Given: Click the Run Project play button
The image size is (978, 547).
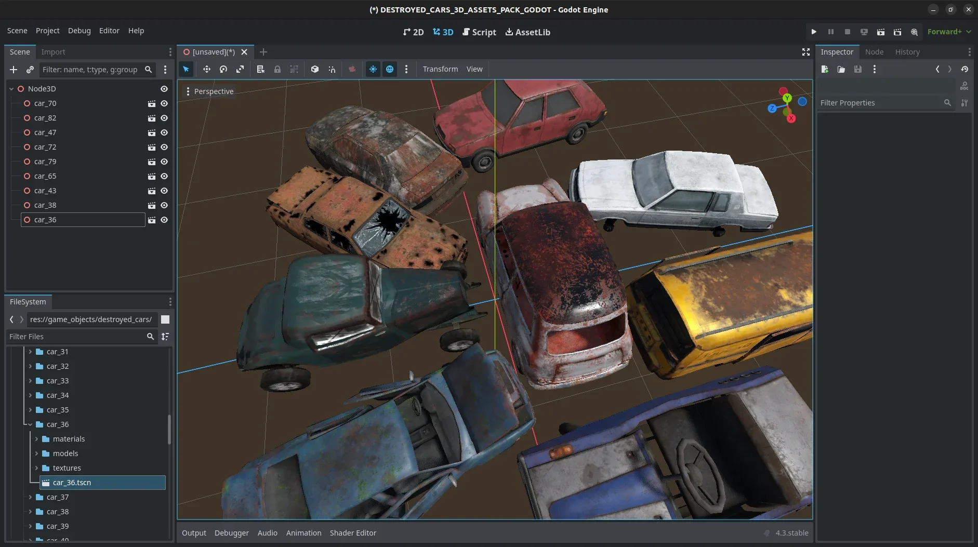Looking at the screenshot, I should (814, 32).
